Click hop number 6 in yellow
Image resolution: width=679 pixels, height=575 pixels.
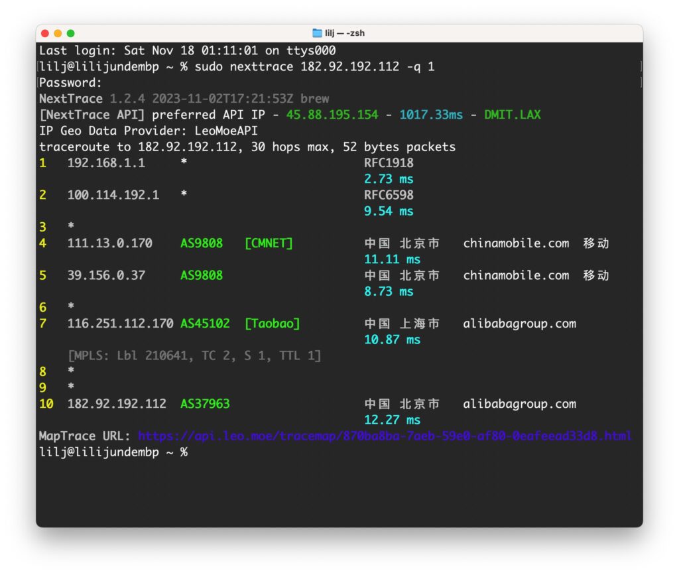point(42,306)
